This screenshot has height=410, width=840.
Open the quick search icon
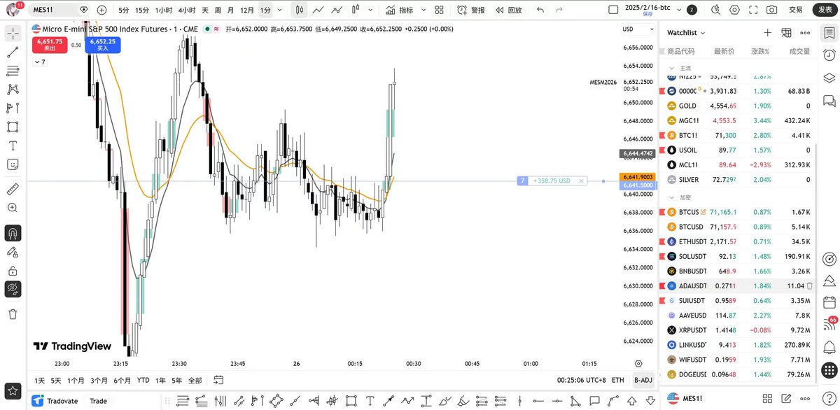pos(716,10)
